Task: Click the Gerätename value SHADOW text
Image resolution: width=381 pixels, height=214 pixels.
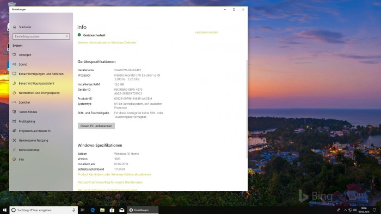Action: point(127,70)
